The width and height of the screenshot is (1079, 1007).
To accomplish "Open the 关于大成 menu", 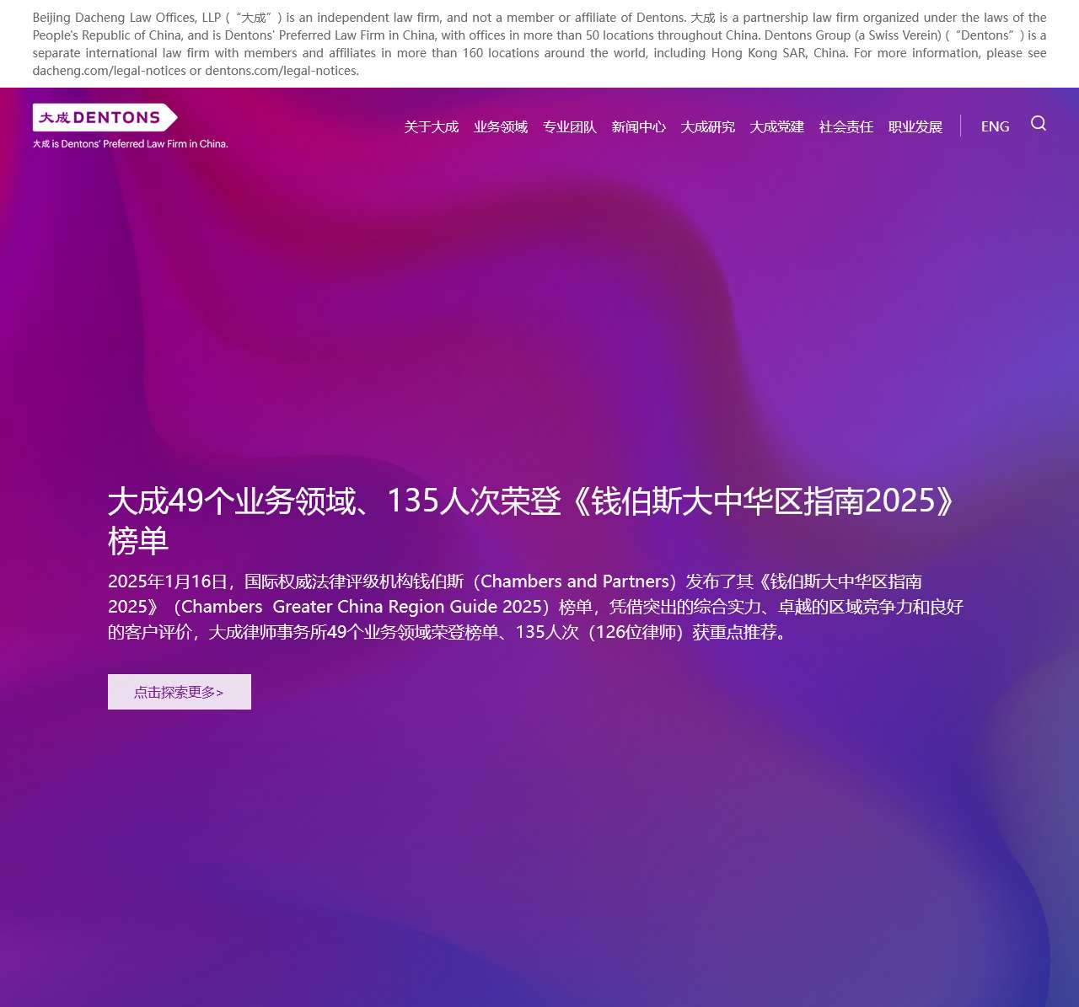I will pos(431,127).
